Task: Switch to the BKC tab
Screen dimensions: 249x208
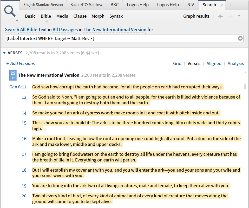Action: (115, 5)
